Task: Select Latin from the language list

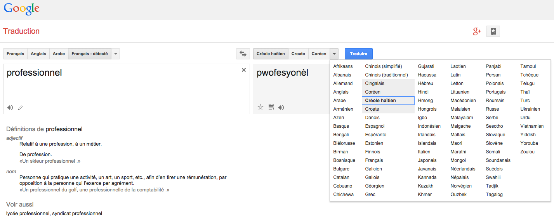Action: click(455, 75)
